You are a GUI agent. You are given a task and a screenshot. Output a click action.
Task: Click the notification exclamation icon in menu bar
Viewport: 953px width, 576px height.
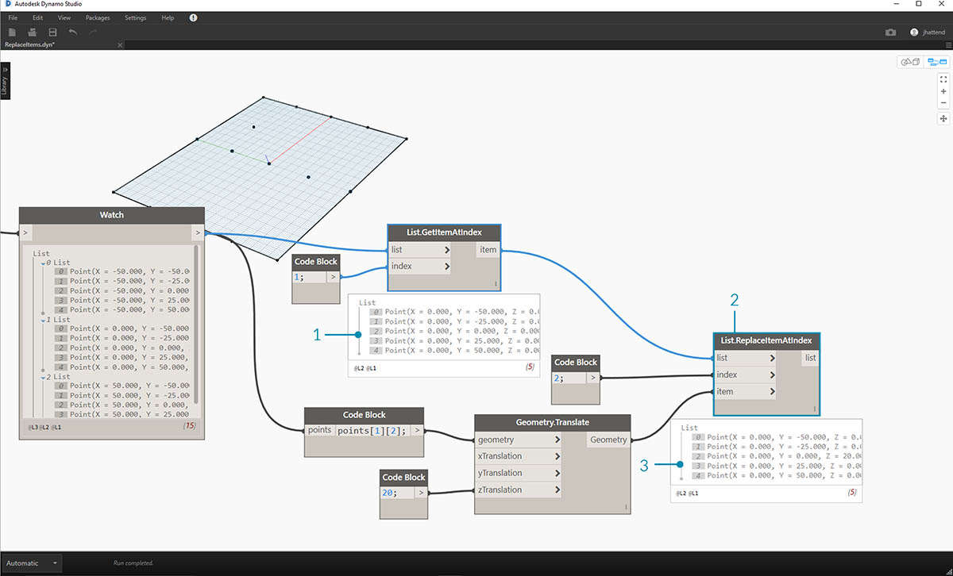pyautogui.click(x=194, y=17)
